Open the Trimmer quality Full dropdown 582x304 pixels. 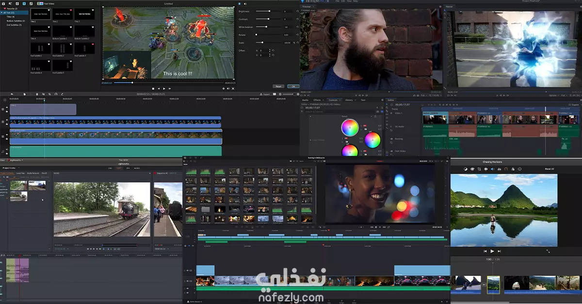(x=423, y=95)
